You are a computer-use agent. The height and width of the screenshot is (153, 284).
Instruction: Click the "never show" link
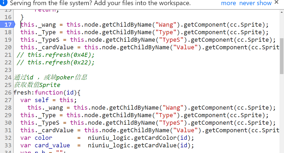(x=255, y=3)
